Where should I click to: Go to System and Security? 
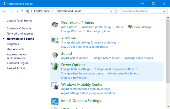[19, 28]
